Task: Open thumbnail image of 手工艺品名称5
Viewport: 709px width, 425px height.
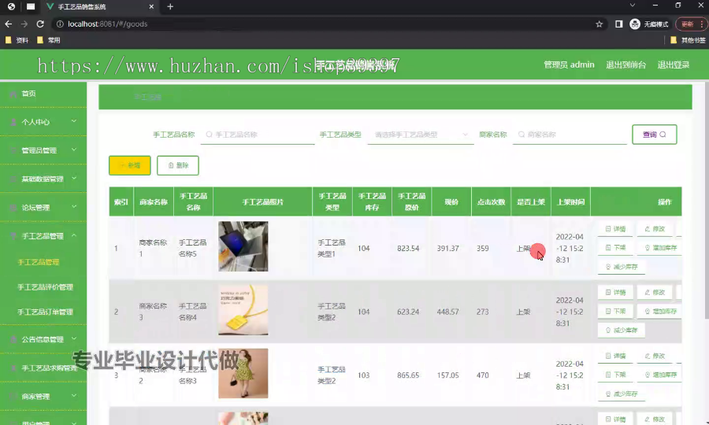Action: 243,246
